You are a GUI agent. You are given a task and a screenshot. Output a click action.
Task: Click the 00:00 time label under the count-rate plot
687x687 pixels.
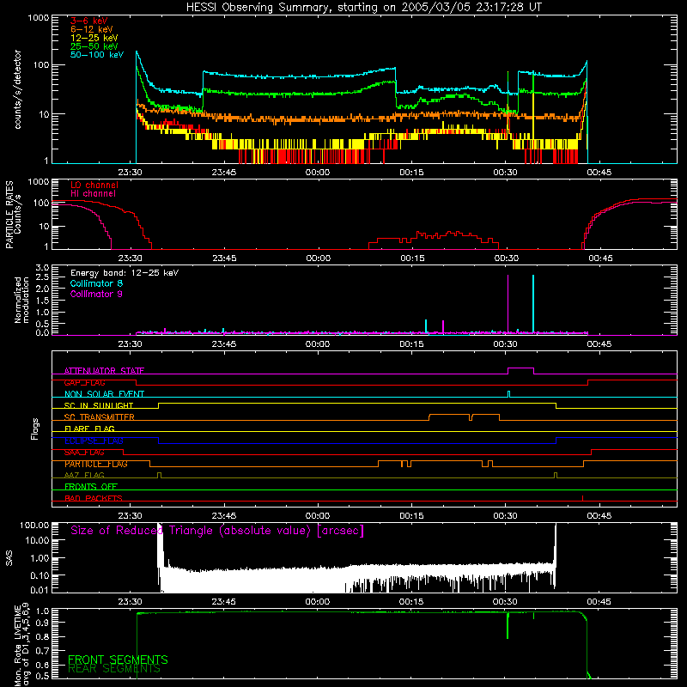click(317, 173)
